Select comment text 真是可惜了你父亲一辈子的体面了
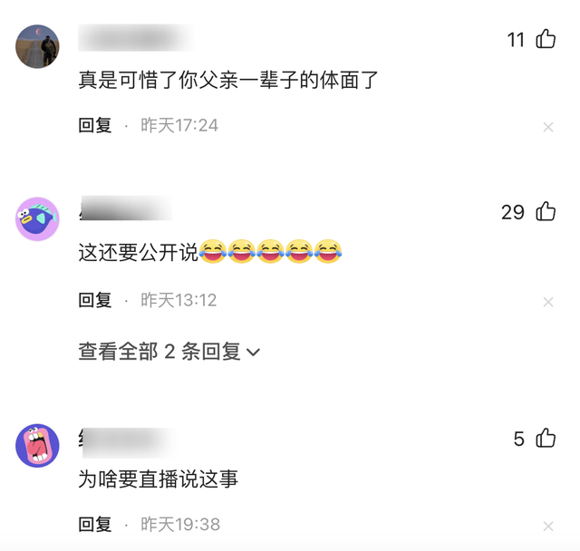The width and height of the screenshot is (580, 551). coord(228,80)
